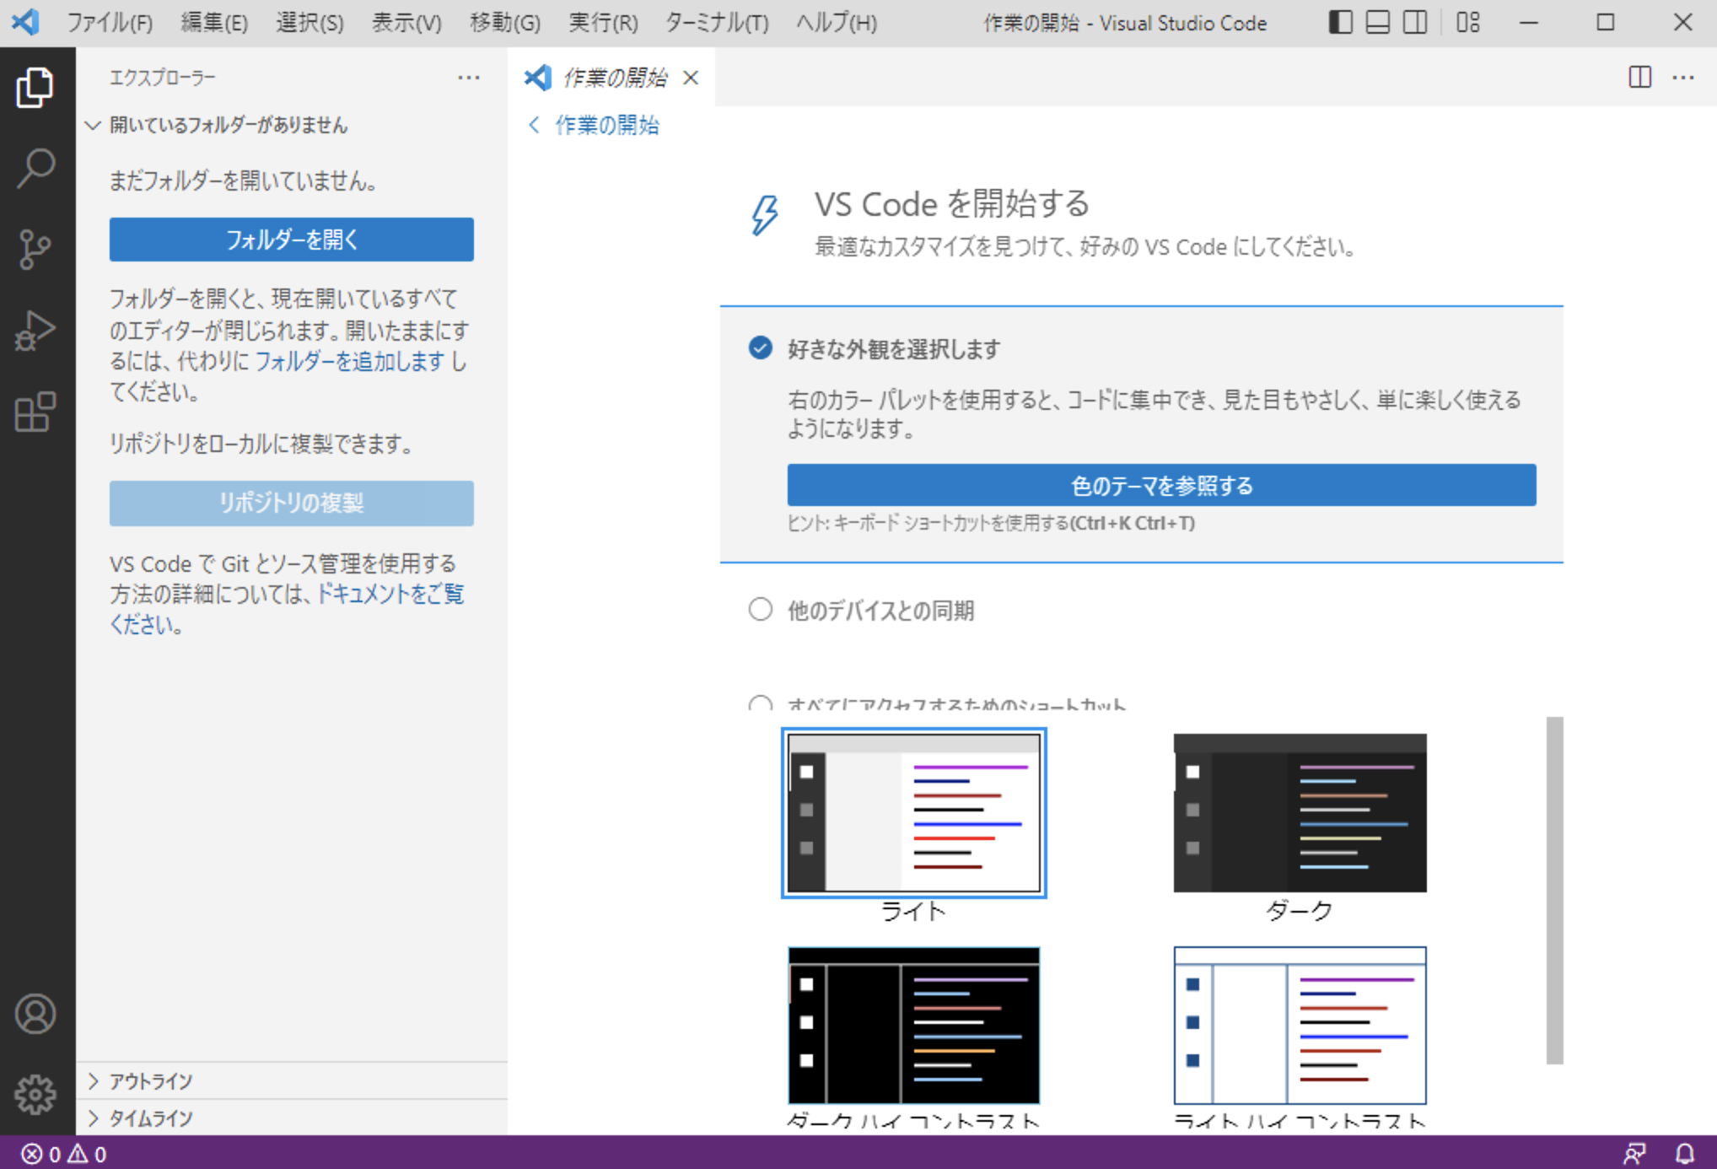This screenshot has width=1717, height=1169.
Task: Open Run and Debug view
Action: coord(35,331)
